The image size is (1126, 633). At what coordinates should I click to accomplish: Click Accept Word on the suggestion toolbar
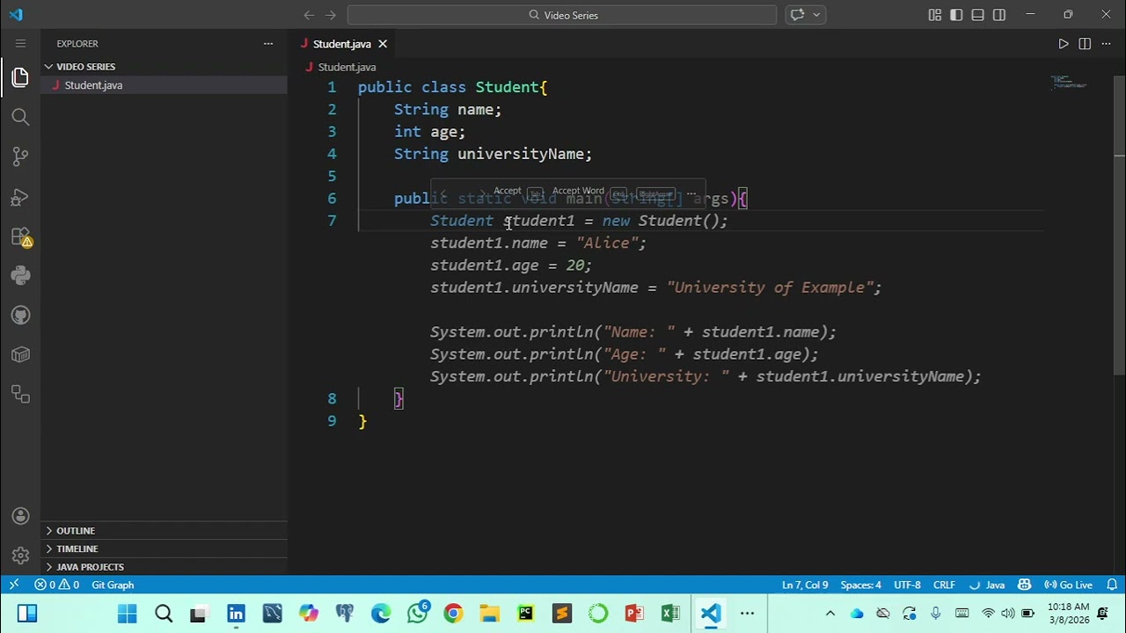578,191
